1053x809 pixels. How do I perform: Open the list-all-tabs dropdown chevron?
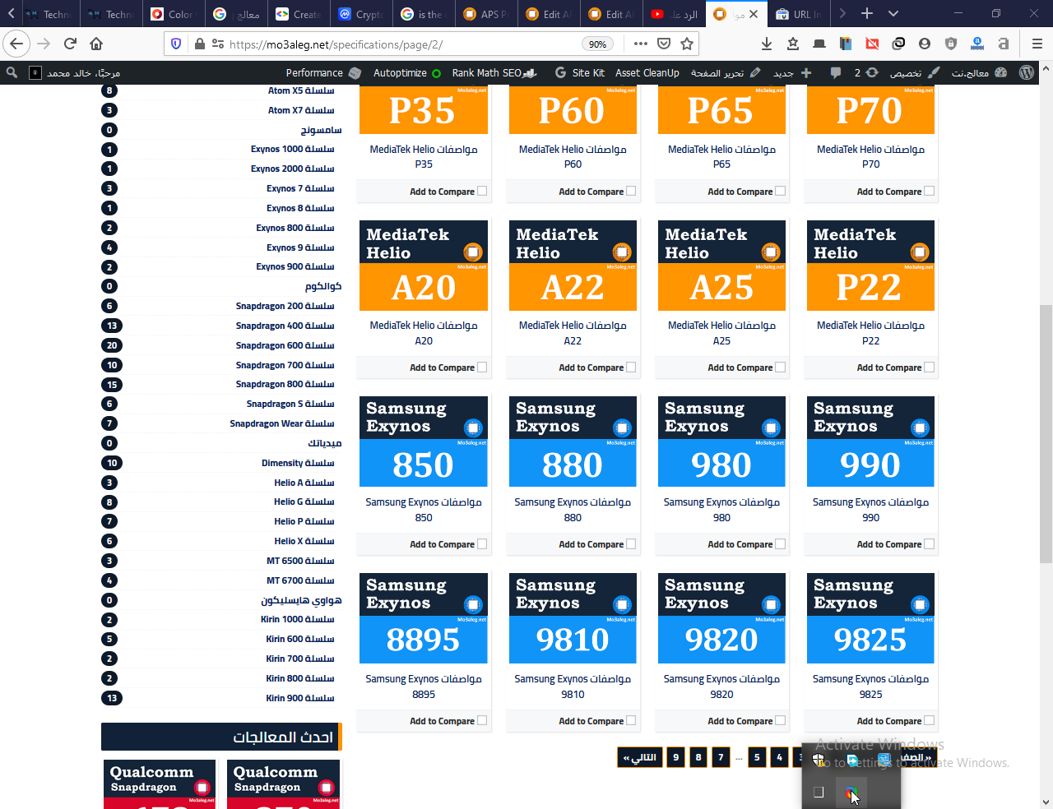click(893, 13)
